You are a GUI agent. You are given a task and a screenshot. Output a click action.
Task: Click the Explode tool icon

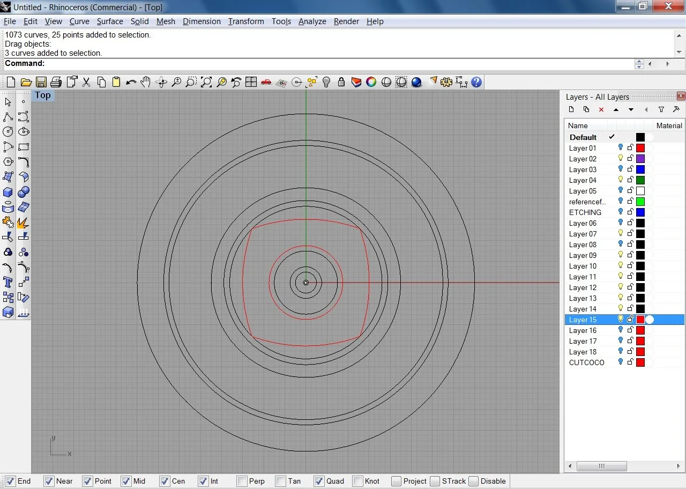click(23, 222)
